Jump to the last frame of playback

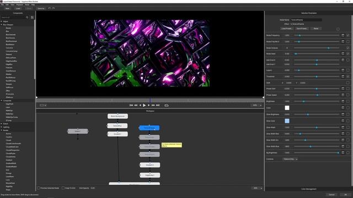tap(158, 105)
